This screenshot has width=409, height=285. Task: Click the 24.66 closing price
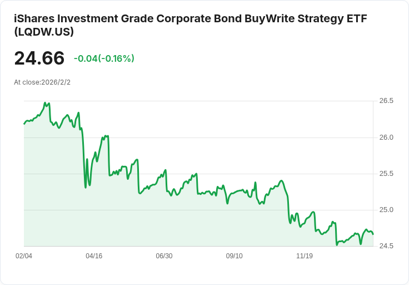39,58
